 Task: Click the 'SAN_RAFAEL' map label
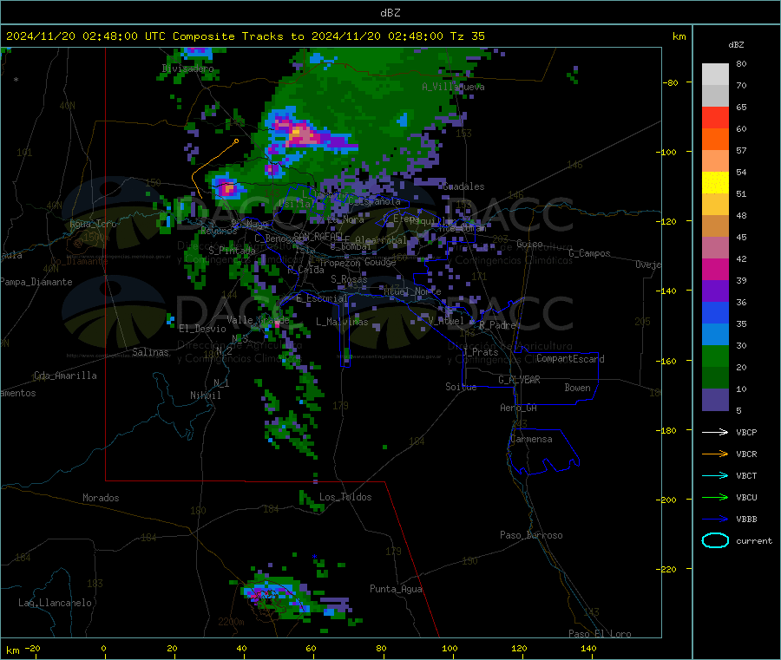click(x=318, y=236)
